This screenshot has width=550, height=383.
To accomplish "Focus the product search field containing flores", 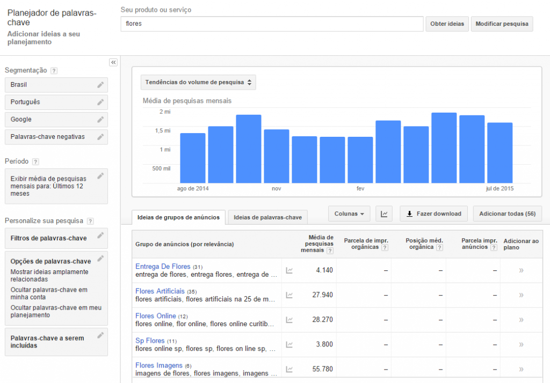I will [272, 24].
